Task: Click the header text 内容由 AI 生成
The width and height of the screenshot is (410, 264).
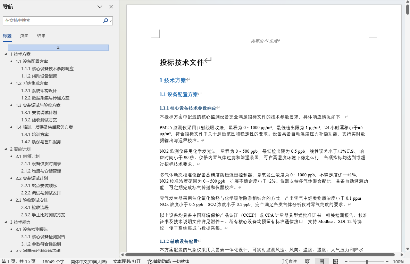Action: (x=264, y=41)
